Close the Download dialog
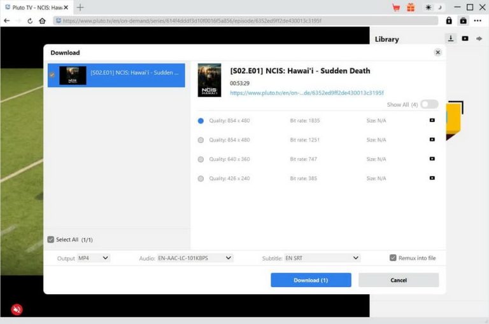489x324 pixels. coord(438,52)
